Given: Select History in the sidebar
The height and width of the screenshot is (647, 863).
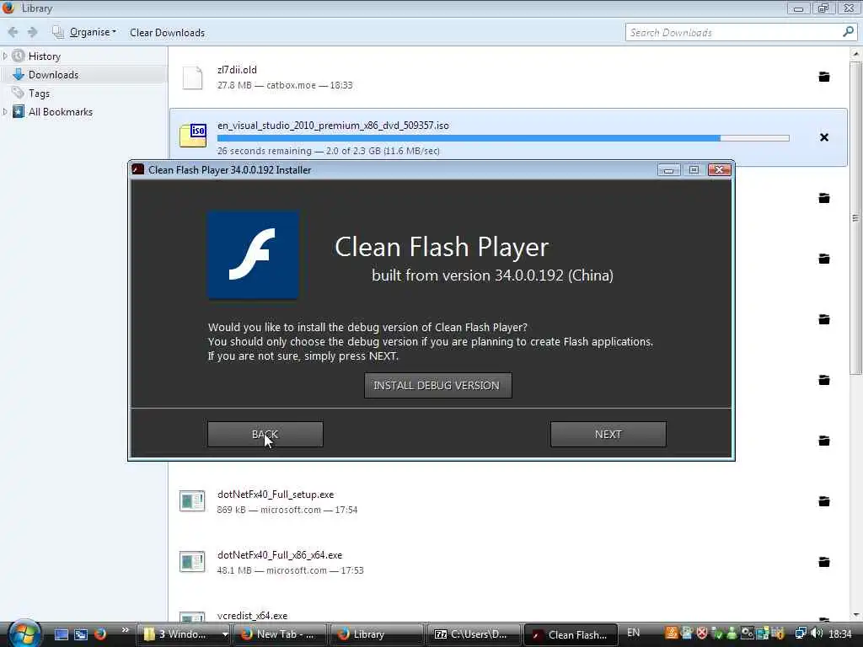Looking at the screenshot, I should pos(44,56).
